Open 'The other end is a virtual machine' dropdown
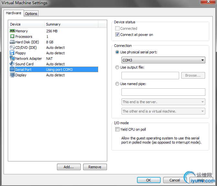The width and height of the screenshot is (217, 186). pos(163,111)
